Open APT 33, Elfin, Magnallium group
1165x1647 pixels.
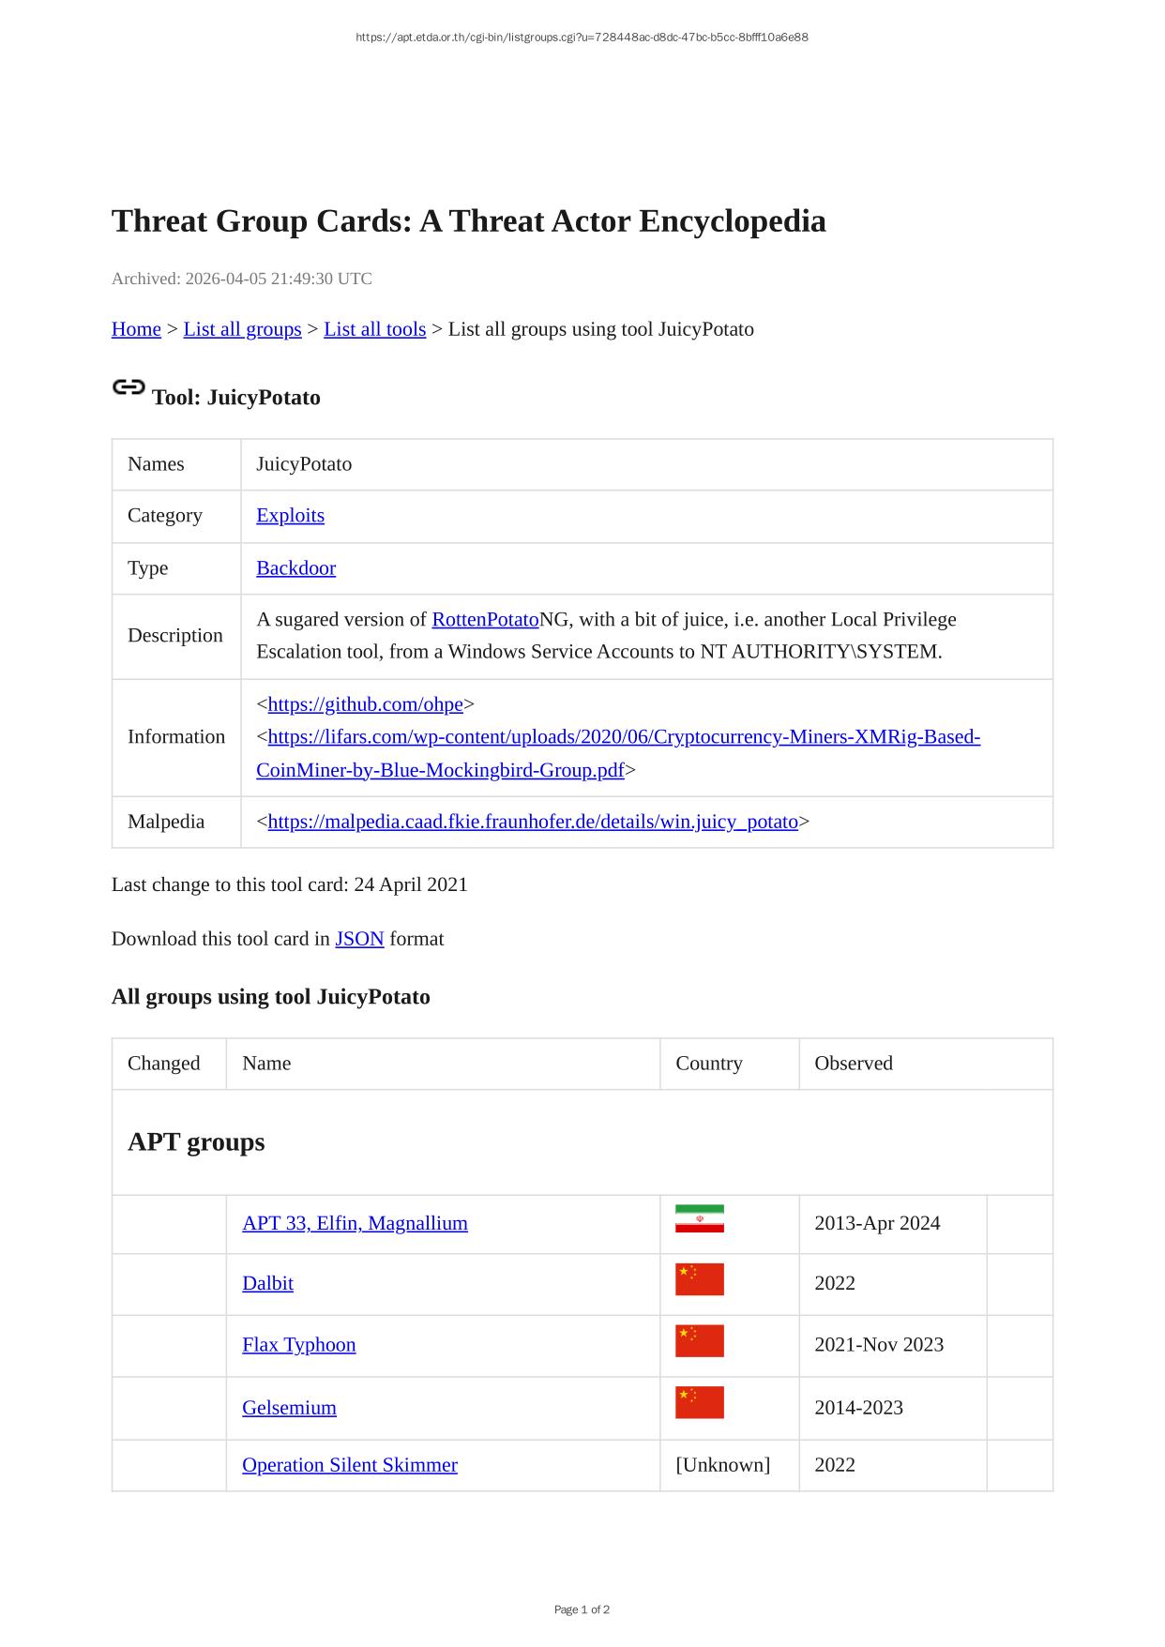pyautogui.click(x=355, y=1223)
